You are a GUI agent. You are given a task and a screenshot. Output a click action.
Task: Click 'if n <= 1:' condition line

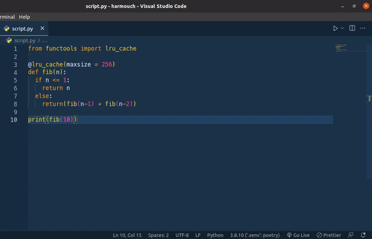(52, 80)
